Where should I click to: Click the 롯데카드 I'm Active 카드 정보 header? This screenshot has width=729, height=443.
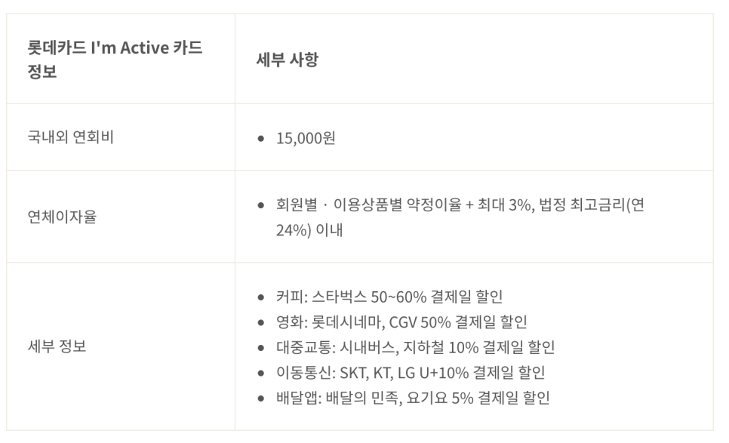click(x=115, y=59)
